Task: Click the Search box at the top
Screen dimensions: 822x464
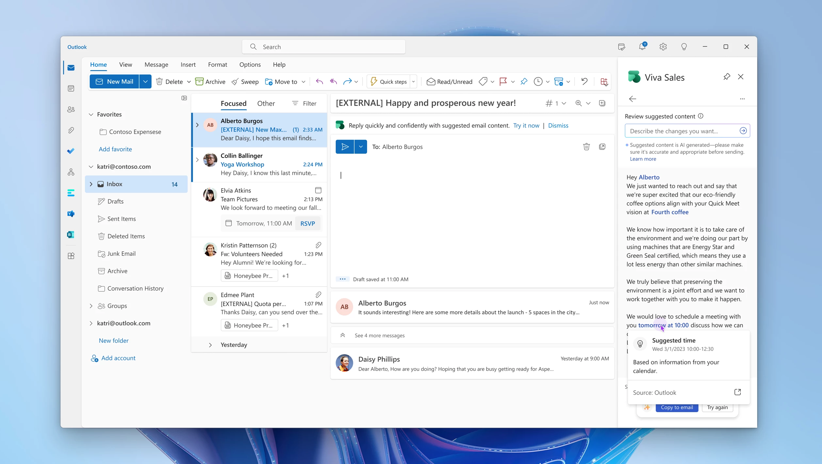Action: pos(324,47)
